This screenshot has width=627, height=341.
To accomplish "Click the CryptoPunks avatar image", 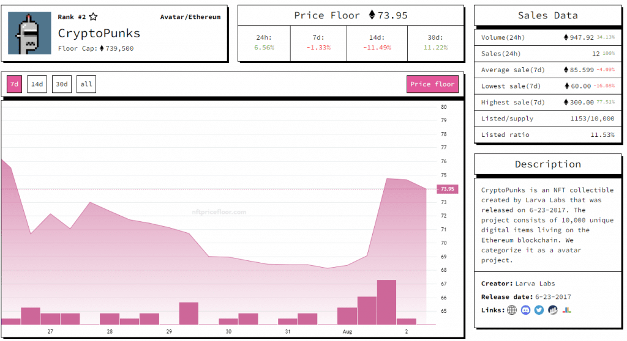I will pyautogui.click(x=29, y=33).
